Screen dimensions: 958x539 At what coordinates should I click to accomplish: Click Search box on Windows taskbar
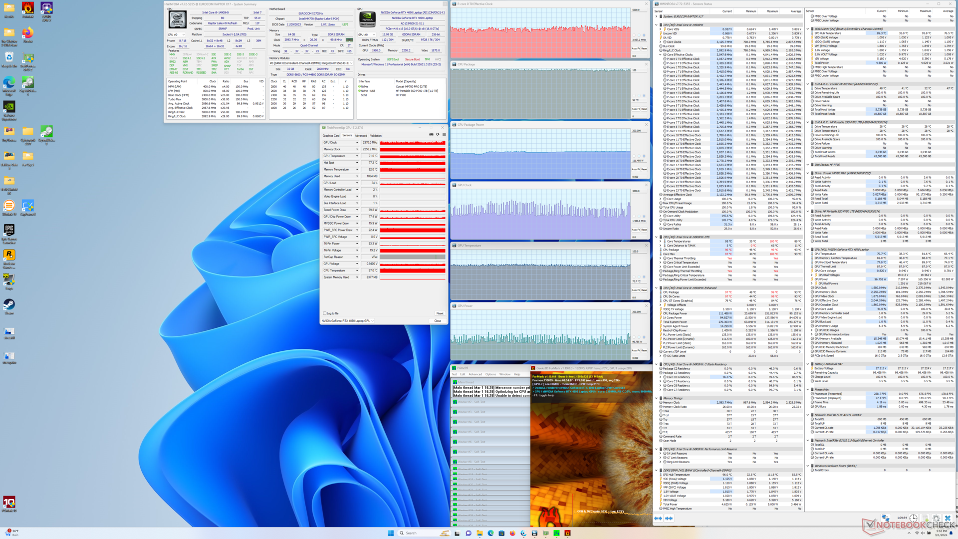pos(423,533)
